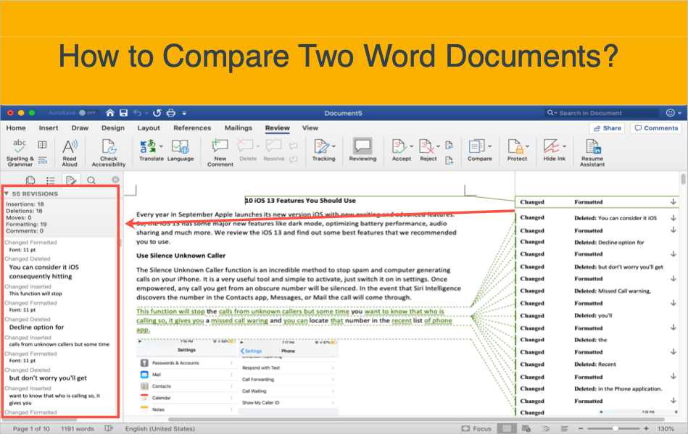Toggle Focus mode in the status bar
This screenshot has width=688, height=434.
pos(476,428)
